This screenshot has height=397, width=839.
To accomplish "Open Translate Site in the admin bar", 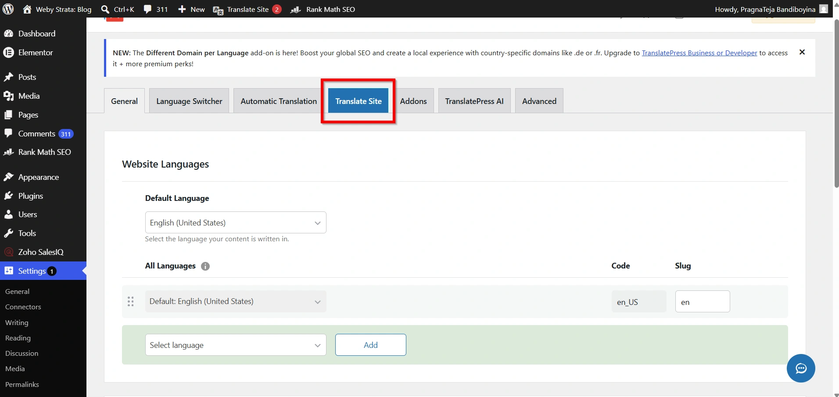I will pos(247,9).
